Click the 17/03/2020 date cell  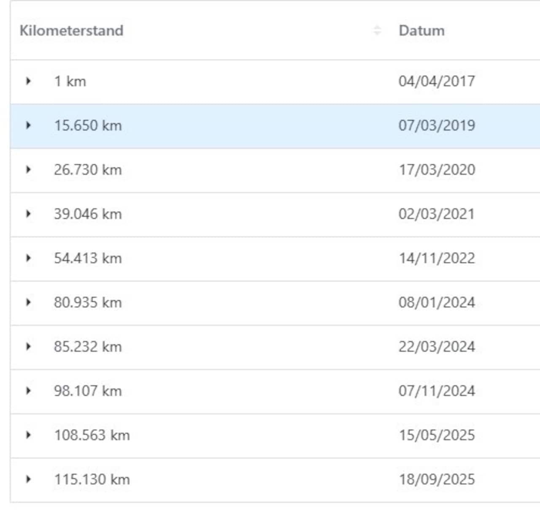(x=437, y=170)
